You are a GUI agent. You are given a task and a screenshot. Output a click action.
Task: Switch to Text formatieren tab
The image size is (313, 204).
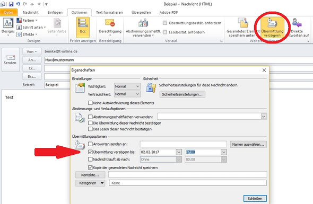point(109,12)
